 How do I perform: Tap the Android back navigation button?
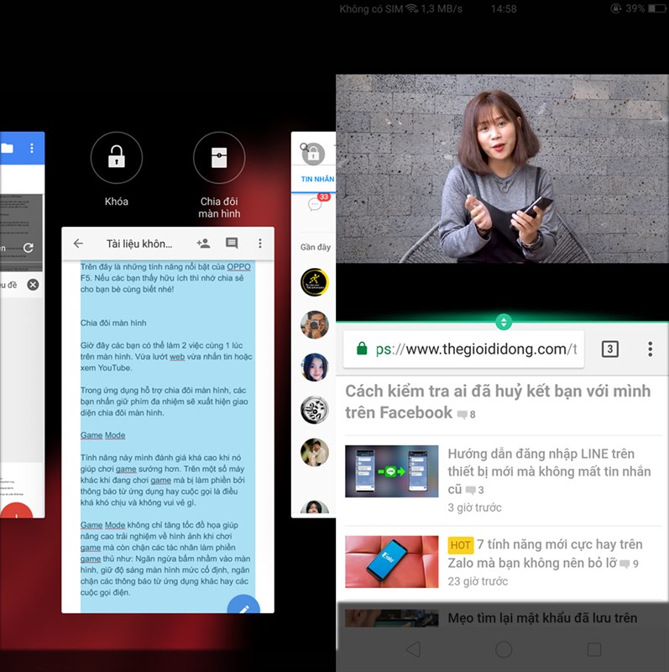pyautogui.click(x=413, y=649)
